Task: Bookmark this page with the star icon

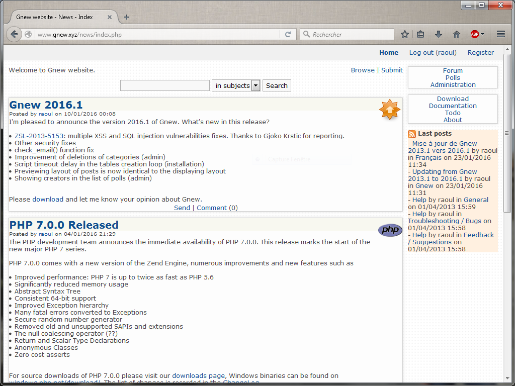Action: click(405, 34)
